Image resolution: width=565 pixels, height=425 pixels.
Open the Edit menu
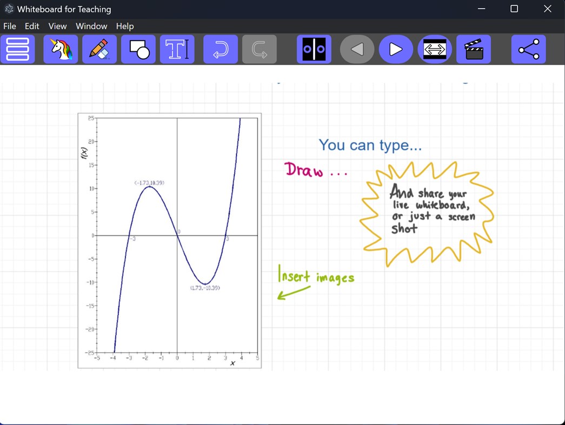(x=32, y=26)
